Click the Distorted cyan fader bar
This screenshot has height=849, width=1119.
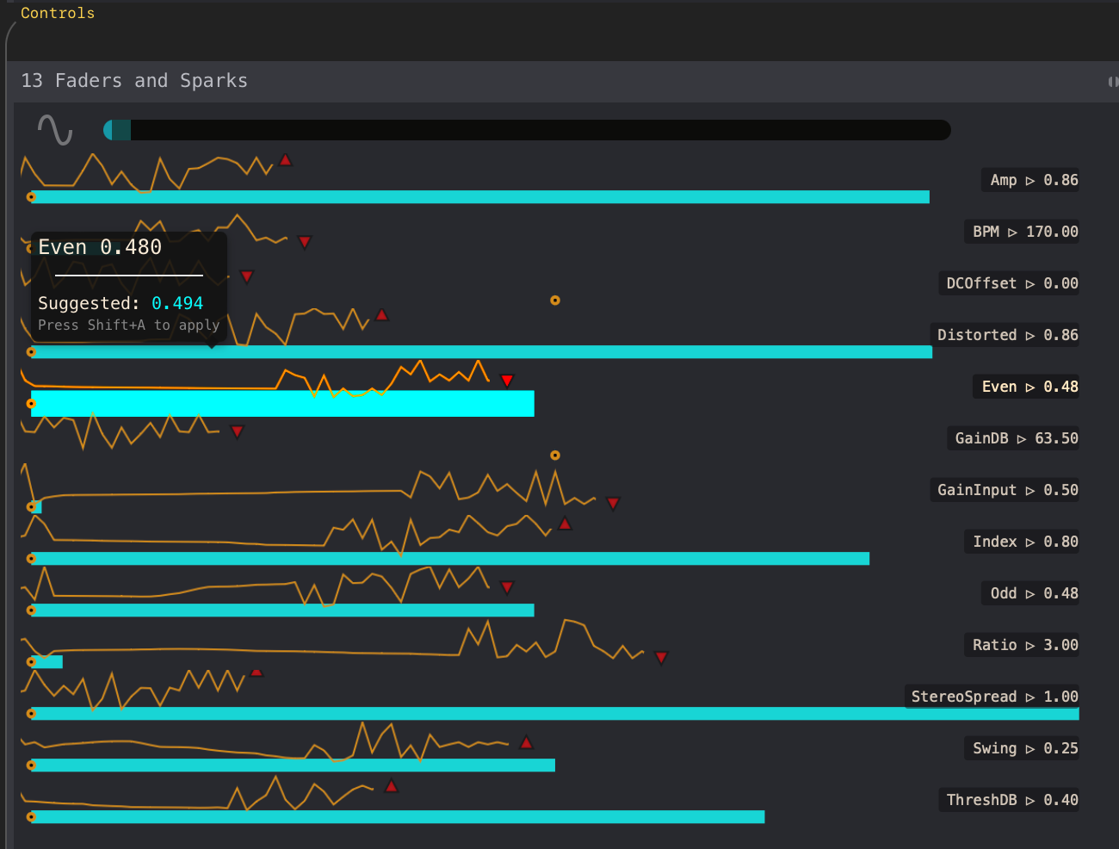482,352
